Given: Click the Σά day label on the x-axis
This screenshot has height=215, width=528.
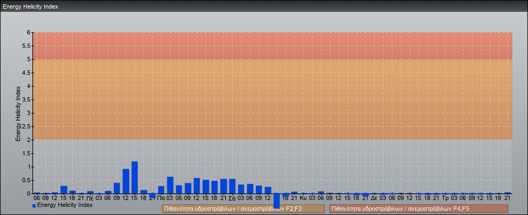Looking at the screenshot, I should (232, 198).
